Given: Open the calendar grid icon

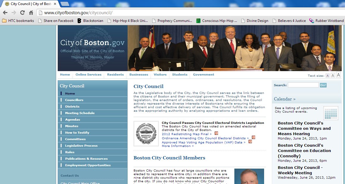Looking at the screenshot, I should pos(331,113).
